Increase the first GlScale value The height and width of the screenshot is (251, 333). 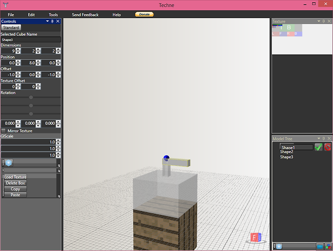click(58, 141)
